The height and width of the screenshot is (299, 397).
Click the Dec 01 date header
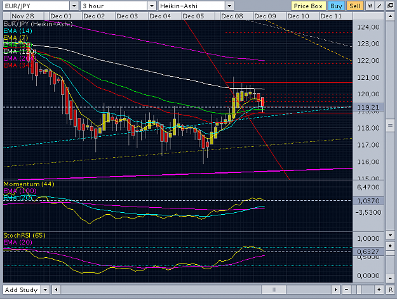point(61,16)
